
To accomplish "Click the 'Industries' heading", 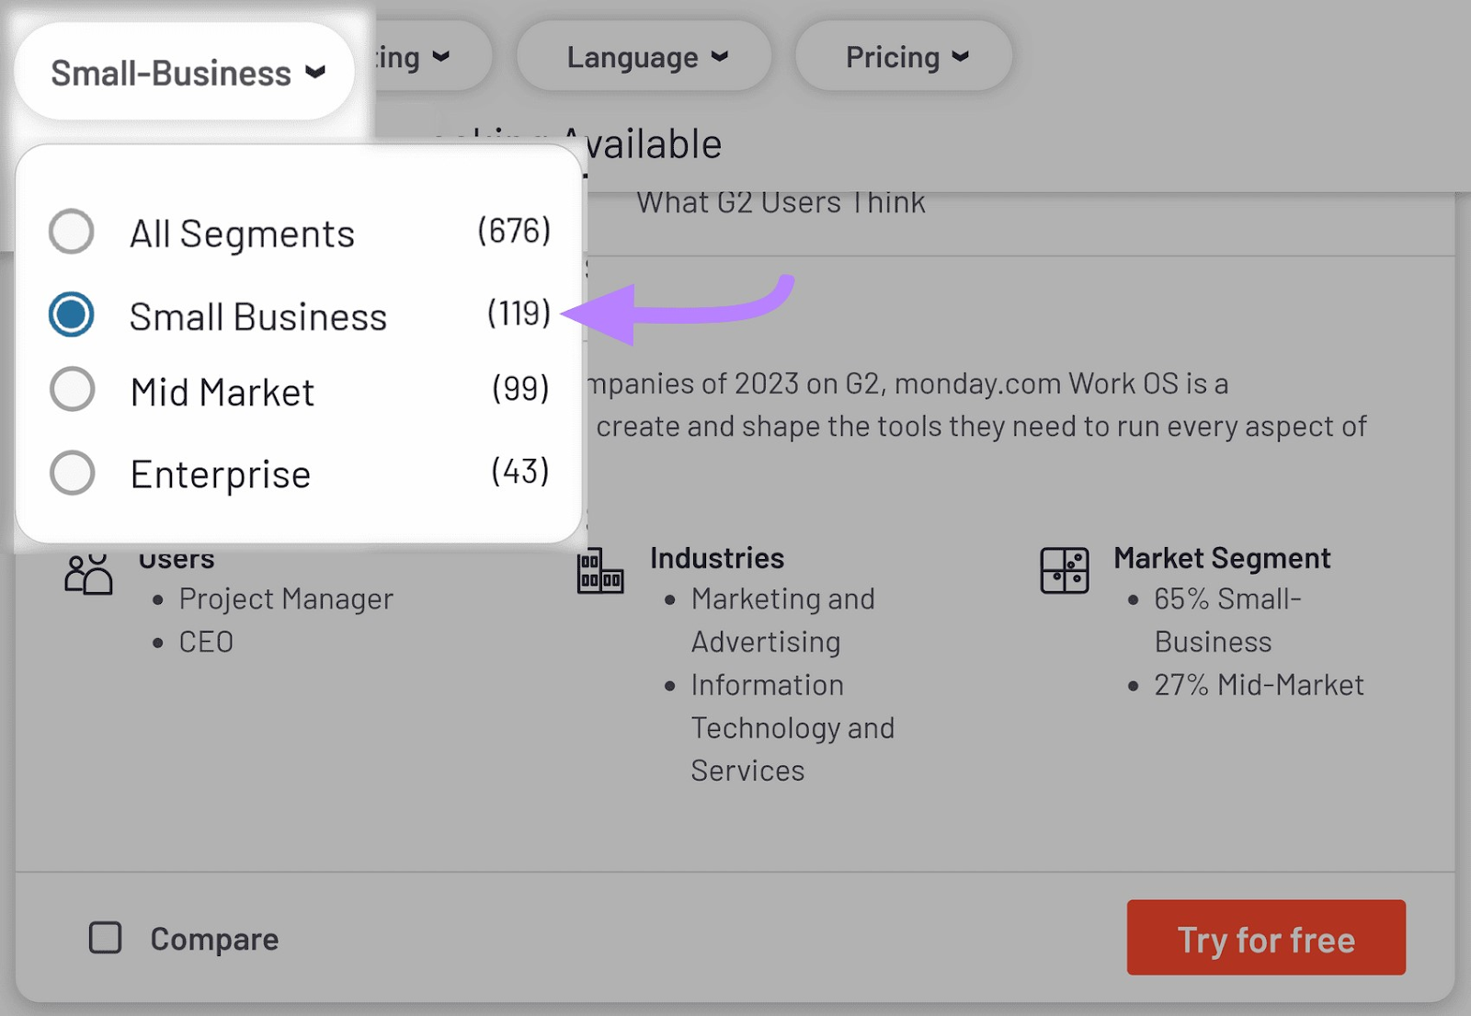I will pos(717,558).
